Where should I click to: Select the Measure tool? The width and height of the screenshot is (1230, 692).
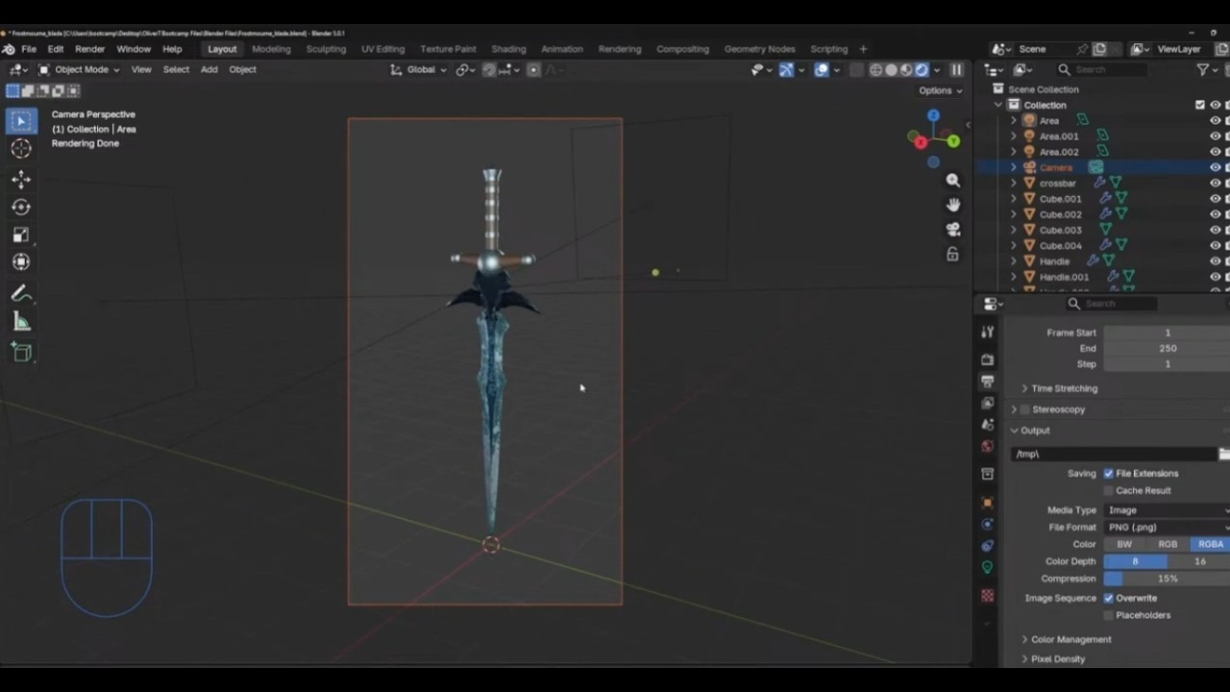(x=21, y=322)
